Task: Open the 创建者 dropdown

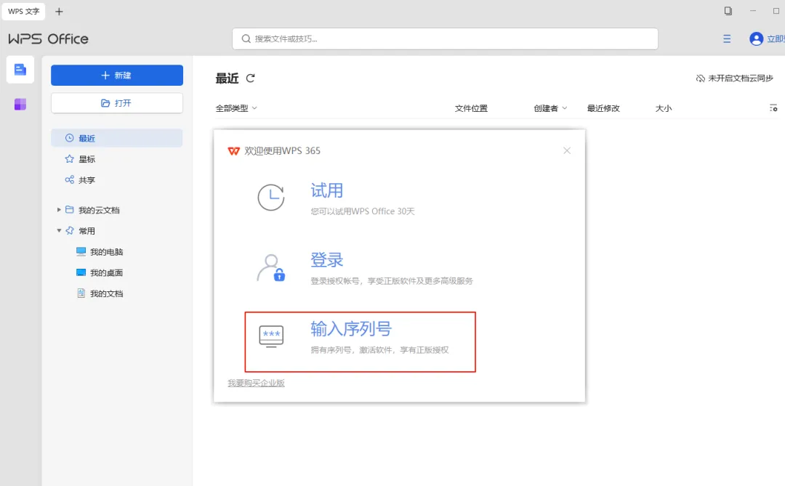Action: tap(550, 108)
